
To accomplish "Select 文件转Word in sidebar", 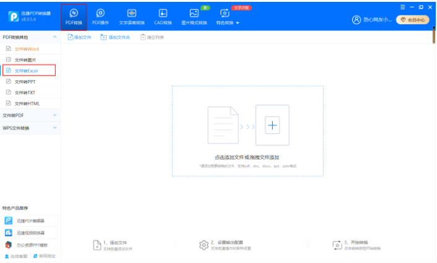I will click(x=27, y=48).
